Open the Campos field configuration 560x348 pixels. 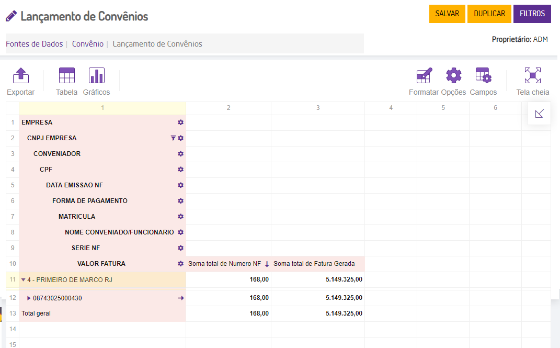(483, 76)
